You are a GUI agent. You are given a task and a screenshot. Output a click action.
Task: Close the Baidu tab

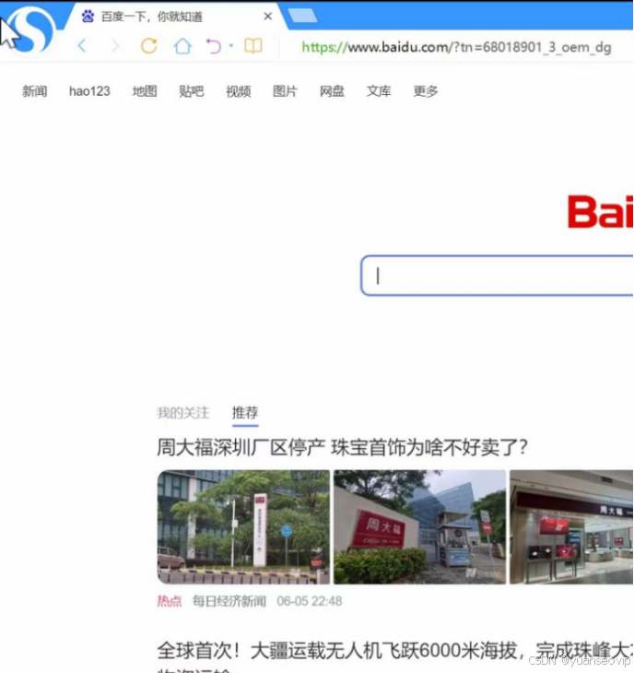(268, 17)
